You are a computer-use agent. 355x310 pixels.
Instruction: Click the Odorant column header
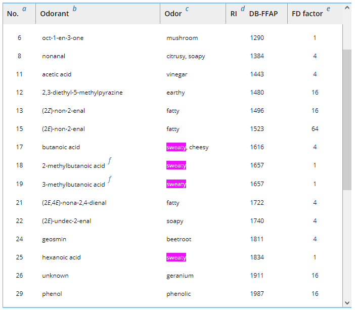[x=55, y=14]
